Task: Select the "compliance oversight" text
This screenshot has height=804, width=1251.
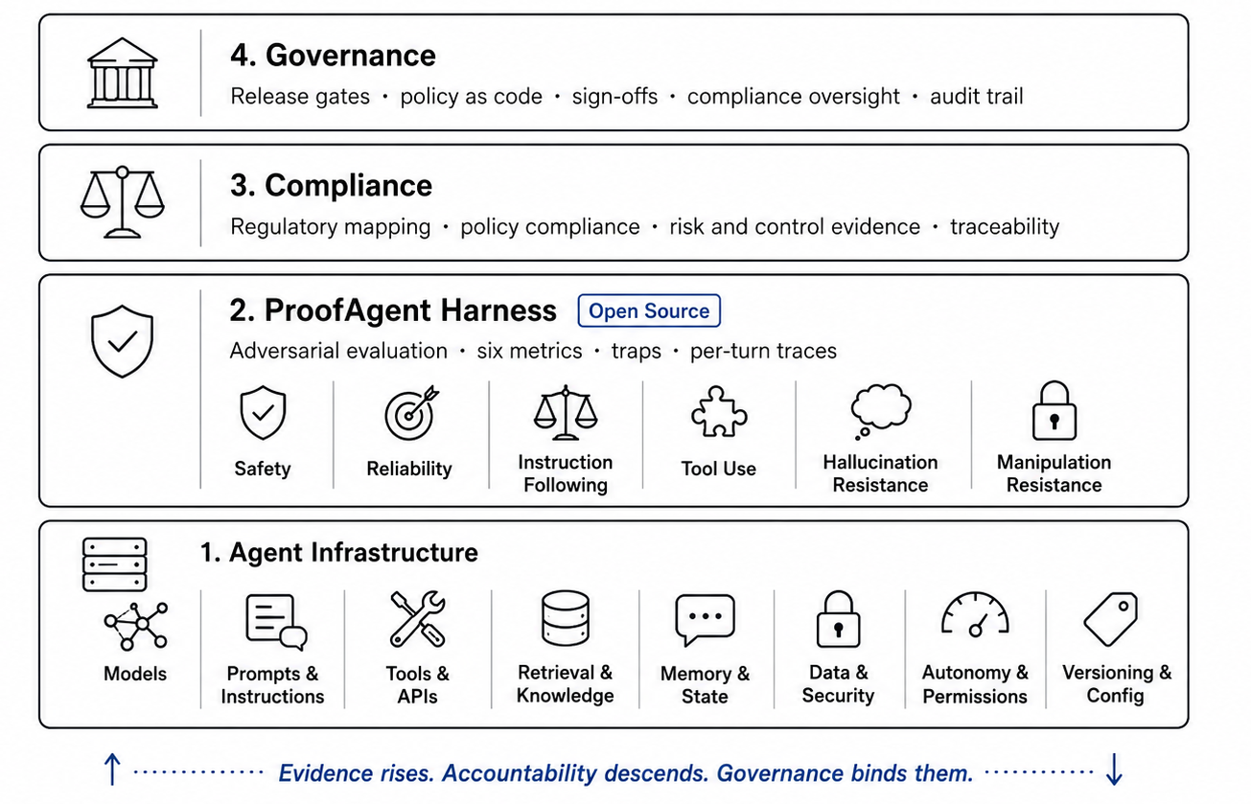Action: pyautogui.click(x=794, y=97)
